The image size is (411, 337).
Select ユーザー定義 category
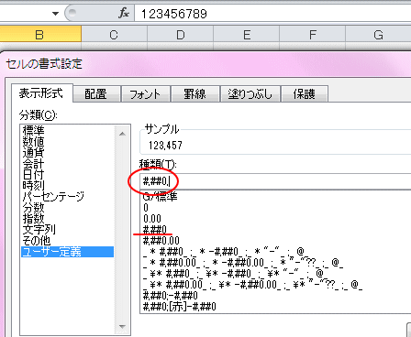point(67,252)
